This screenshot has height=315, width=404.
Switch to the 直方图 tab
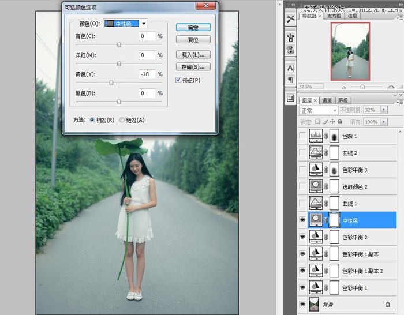click(x=334, y=16)
